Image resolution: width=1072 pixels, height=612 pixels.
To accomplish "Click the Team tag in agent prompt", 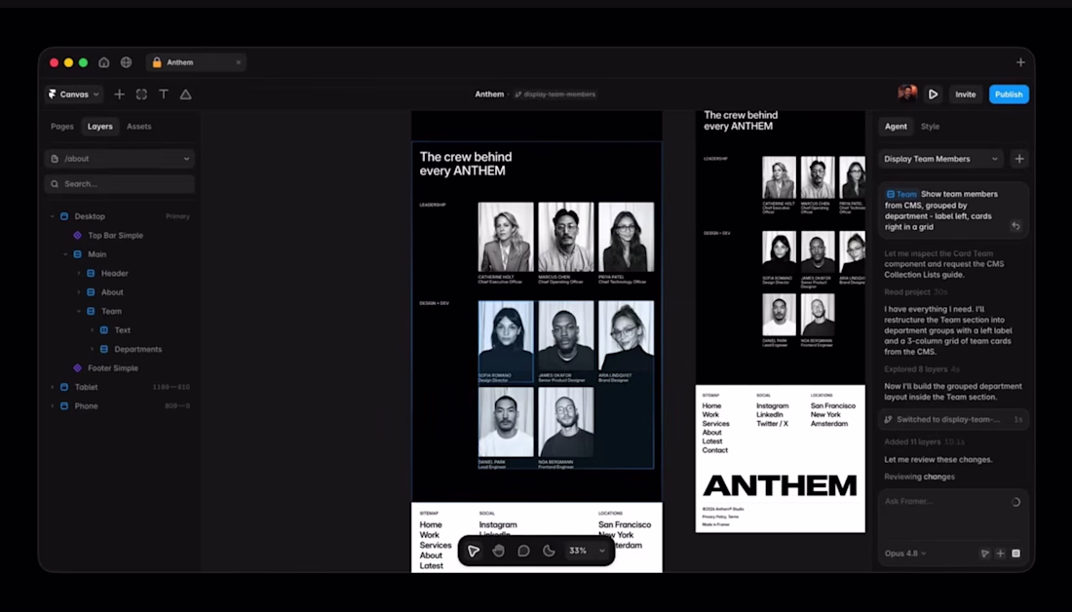I will coord(901,194).
